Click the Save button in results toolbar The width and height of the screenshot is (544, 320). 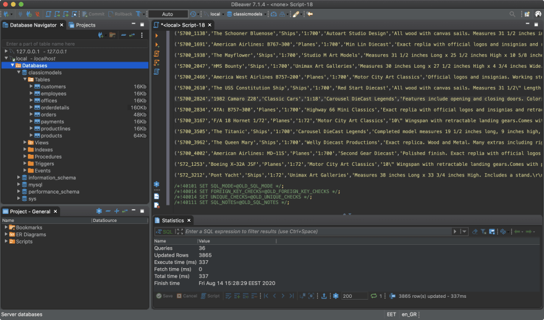click(x=164, y=296)
